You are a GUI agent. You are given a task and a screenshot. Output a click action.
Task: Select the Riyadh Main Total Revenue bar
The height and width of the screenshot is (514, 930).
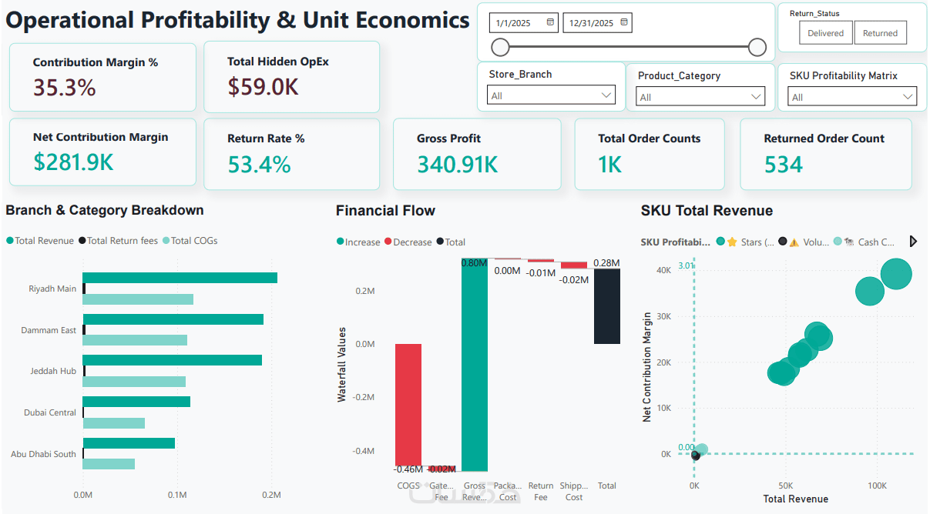pyautogui.click(x=180, y=278)
